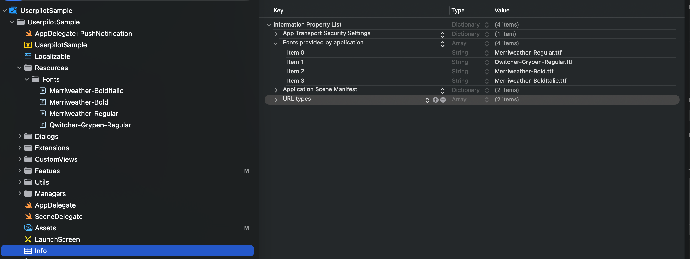
Task: Click the Resources folder icon
Action: (x=28, y=68)
